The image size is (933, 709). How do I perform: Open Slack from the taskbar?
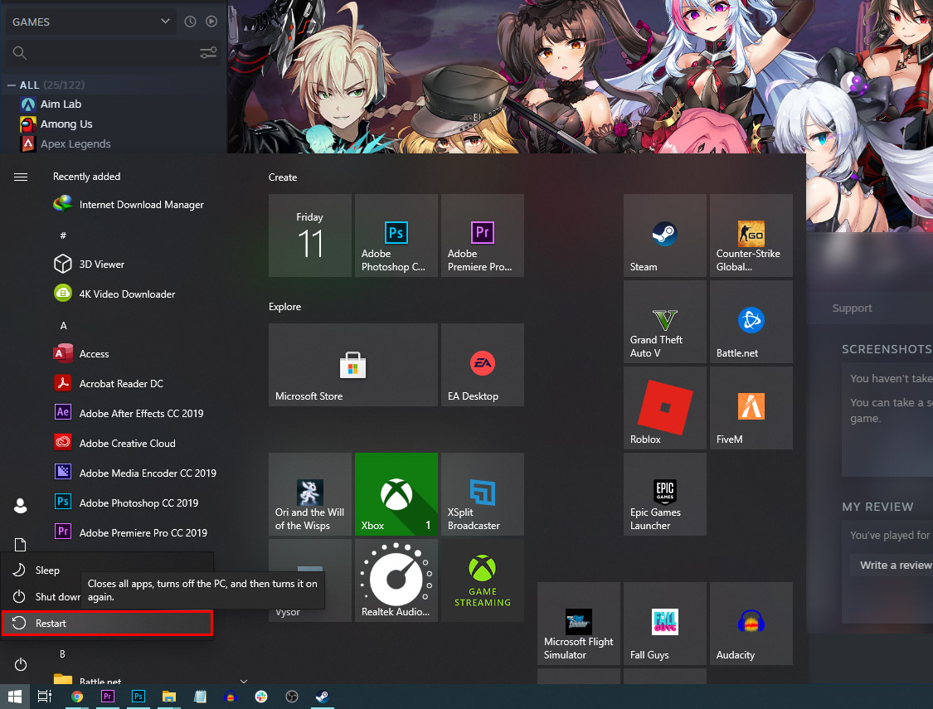click(x=261, y=697)
